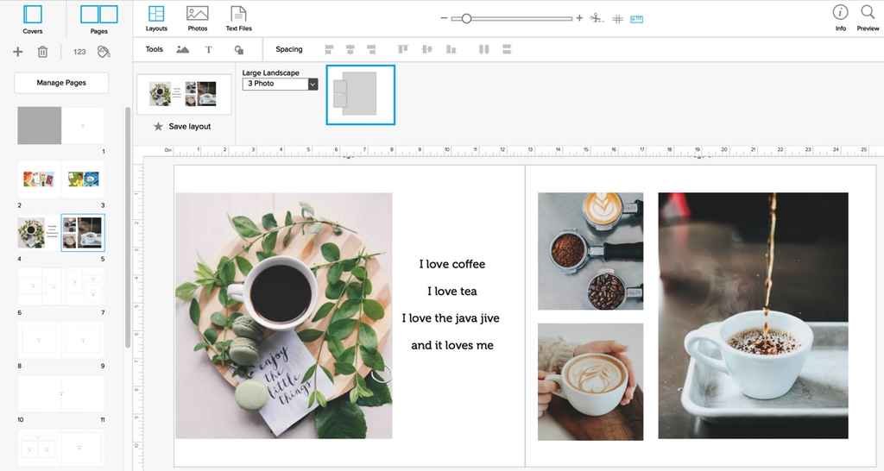This screenshot has height=471, width=884.
Task: Click 'and it loves me' text
Action: [452, 345]
